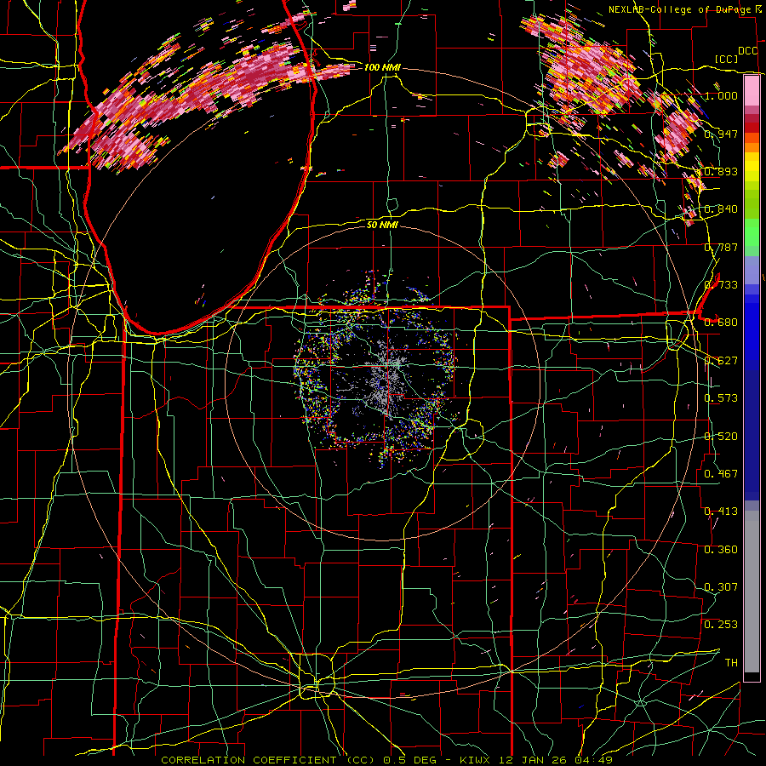
Task: Pick the light pink top of color bar
Action: (x=752, y=90)
